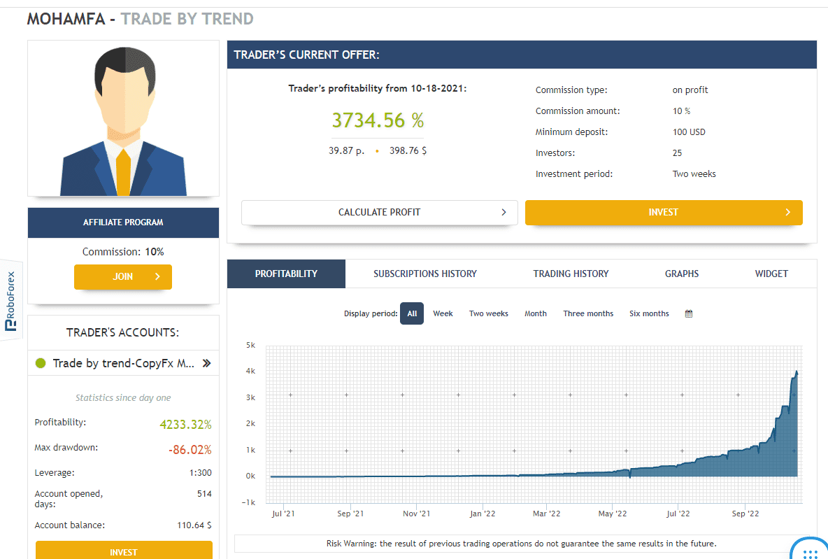
Task: Open the Profitability tab
Action: click(x=286, y=274)
